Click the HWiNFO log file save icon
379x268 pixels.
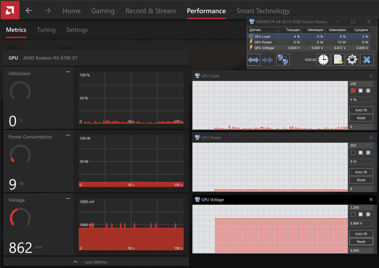[x=338, y=60]
